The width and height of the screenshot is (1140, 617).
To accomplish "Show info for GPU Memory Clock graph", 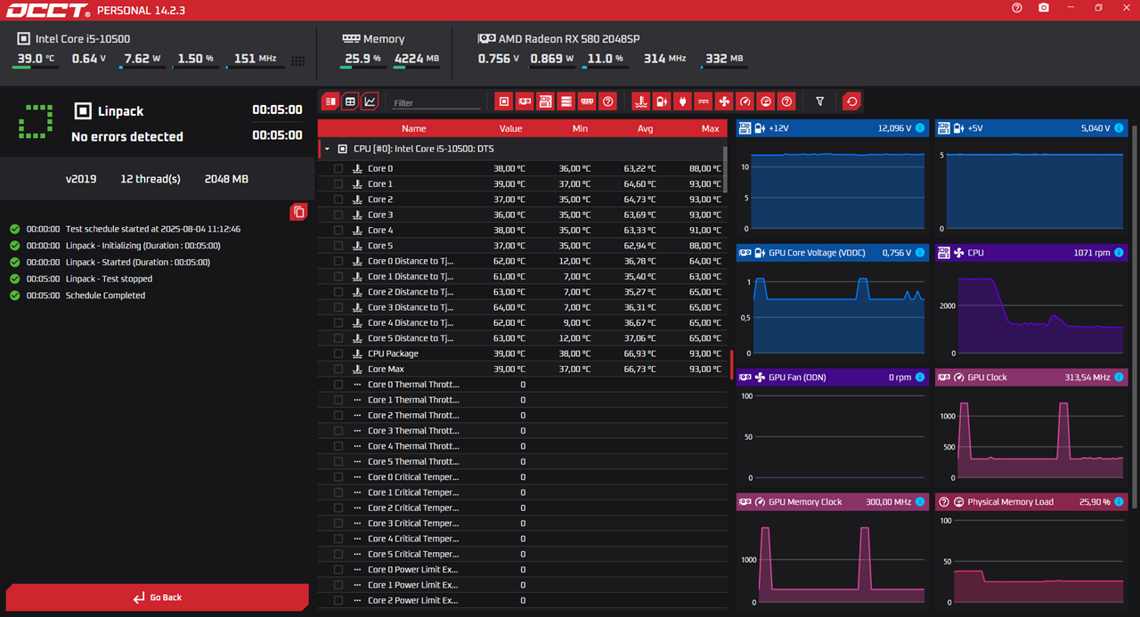I will (920, 502).
